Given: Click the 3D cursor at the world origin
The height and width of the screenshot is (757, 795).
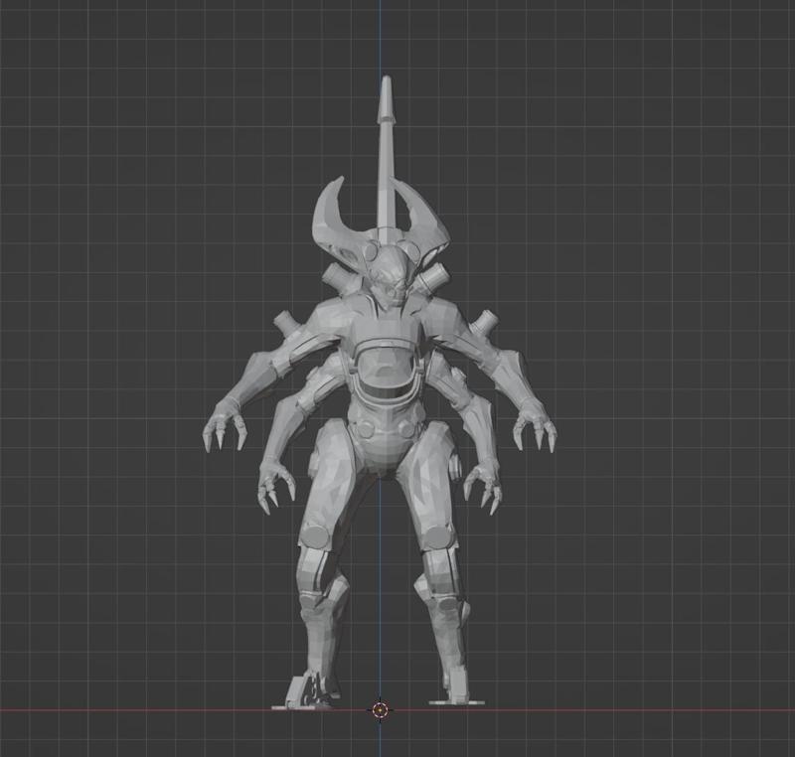Looking at the screenshot, I should pos(380,710).
